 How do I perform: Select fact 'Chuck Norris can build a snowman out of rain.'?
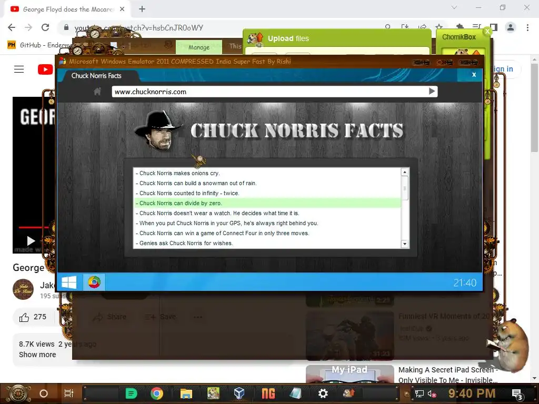pyautogui.click(x=267, y=183)
